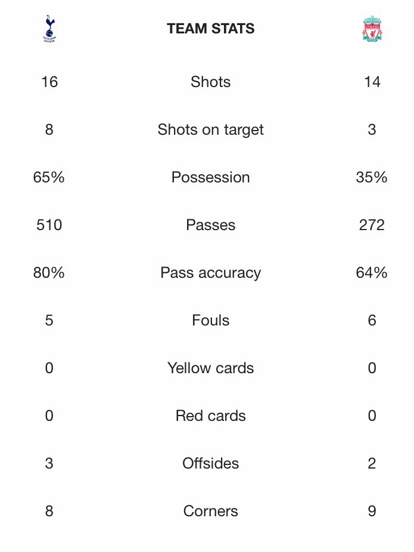The image size is (414, 552).
Task: Click the Yellow cards label
Action: pos(210,368)
